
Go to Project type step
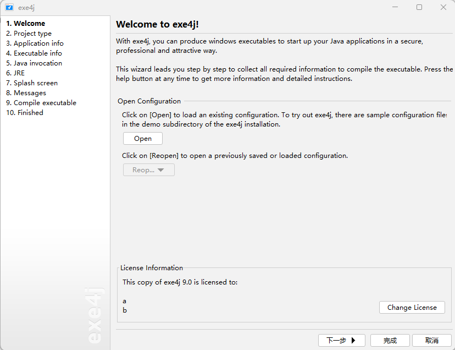pos(29,34)
